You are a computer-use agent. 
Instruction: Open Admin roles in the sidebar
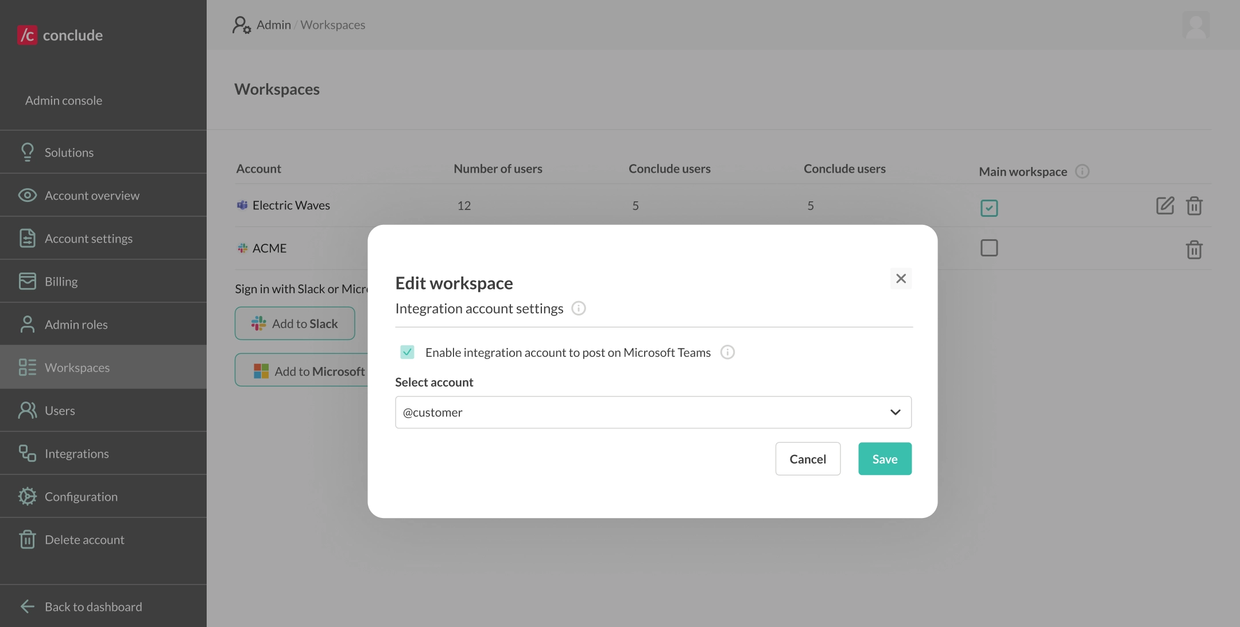[76, 324]
